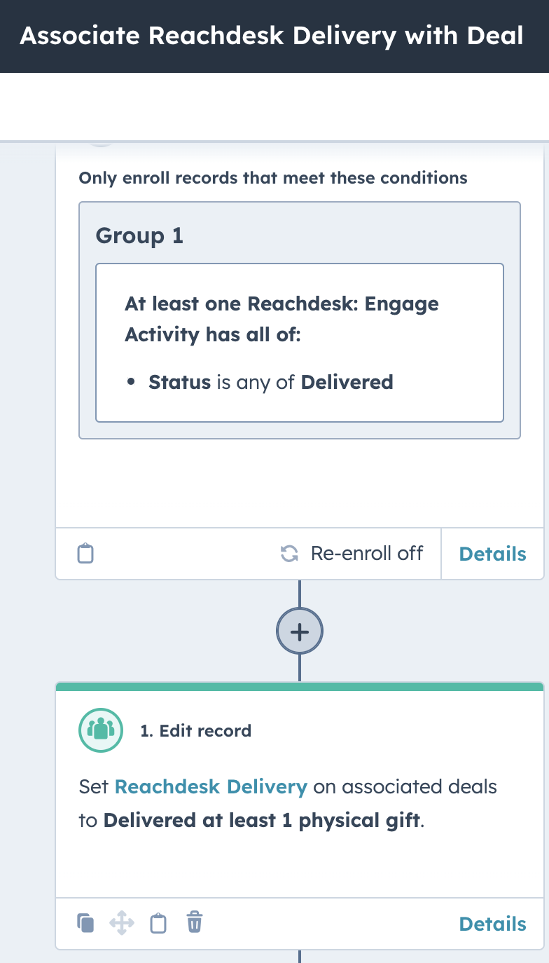Click the clipboard icon on Edit record action

point(159,923)
